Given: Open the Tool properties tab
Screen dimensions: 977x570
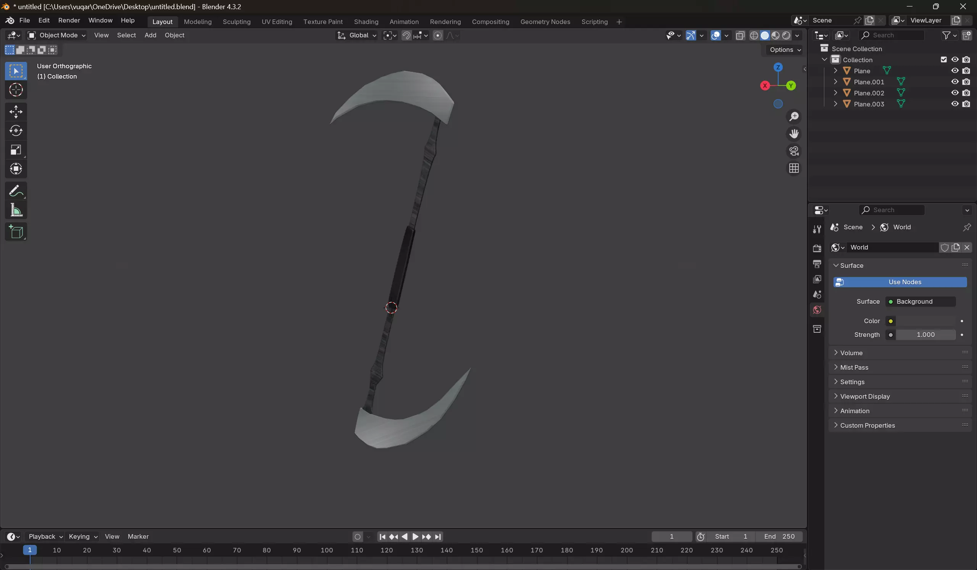Looking at the screenshot, I should [x=817, y=229].
